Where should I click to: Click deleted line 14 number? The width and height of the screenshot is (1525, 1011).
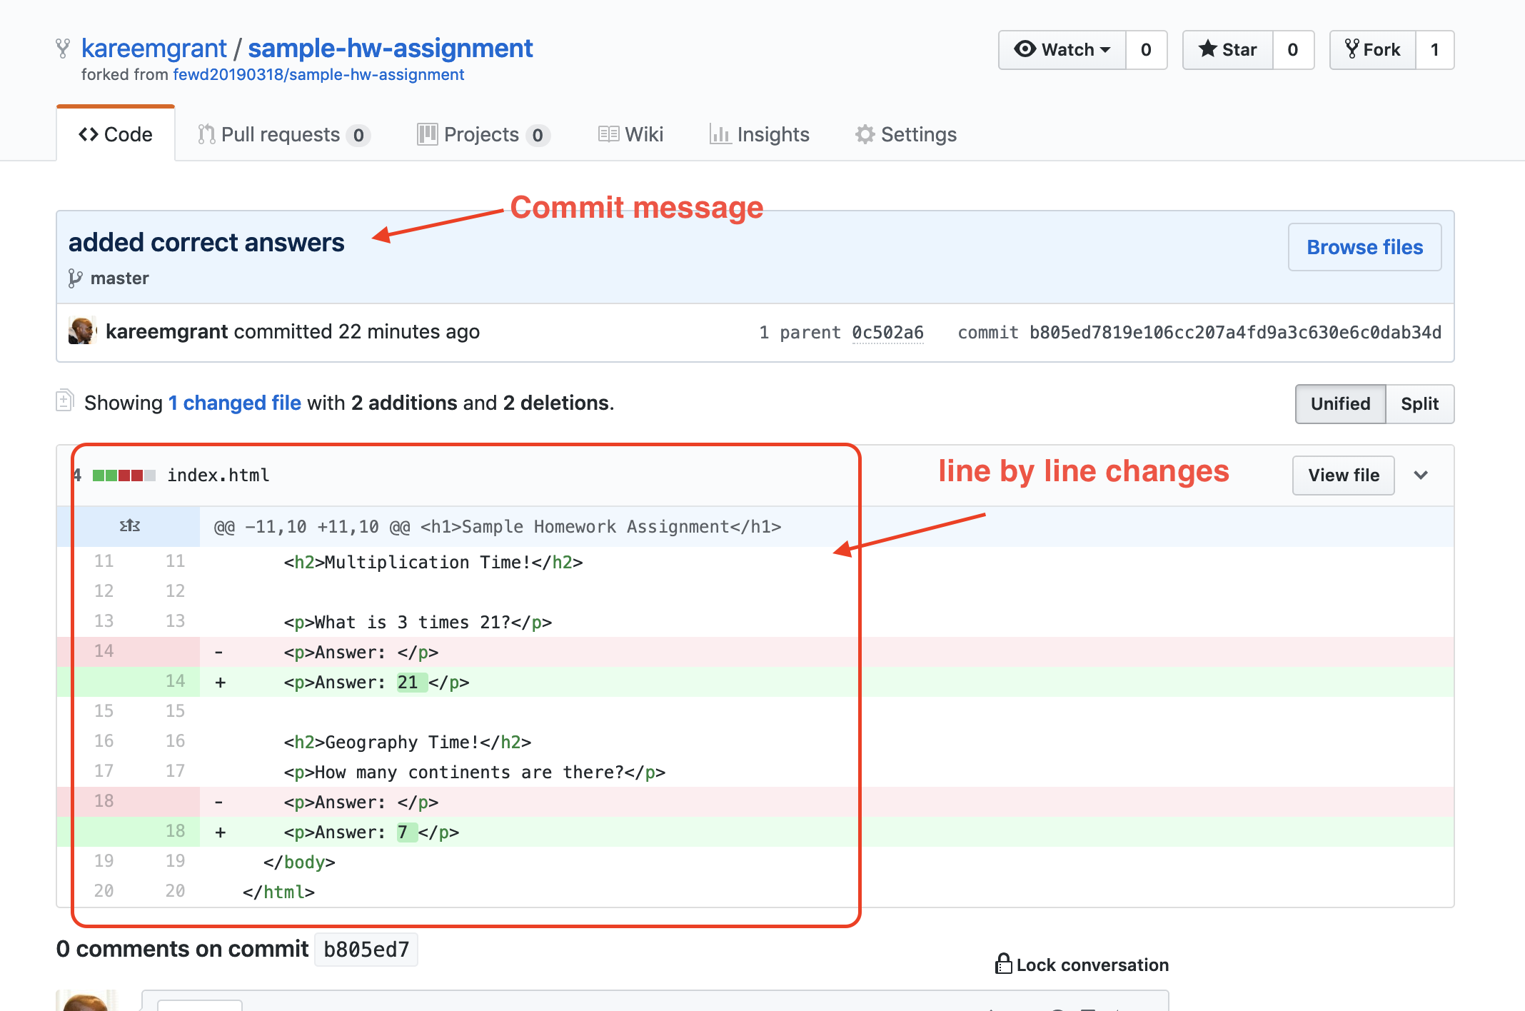pyautogui.click(x=104, y=651)
